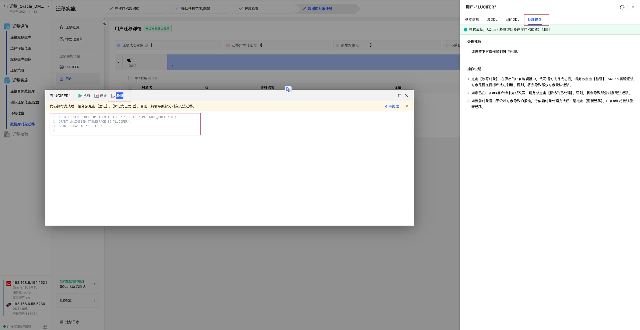Click the translate floating icon

288,89
